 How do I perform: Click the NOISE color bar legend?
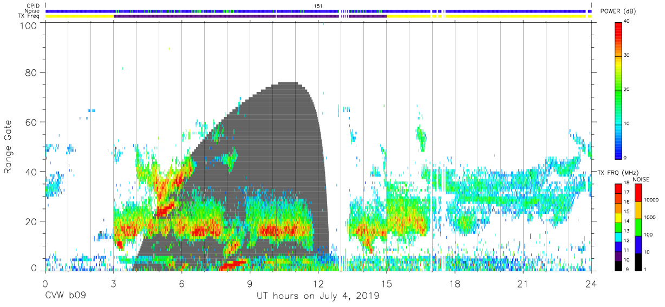pyautogui.click(x=637, y=227)
